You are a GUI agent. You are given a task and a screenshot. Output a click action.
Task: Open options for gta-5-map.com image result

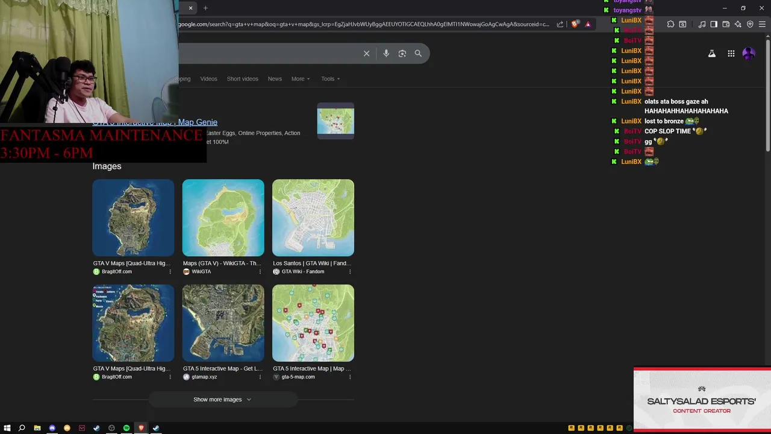(x=350, y=377)
